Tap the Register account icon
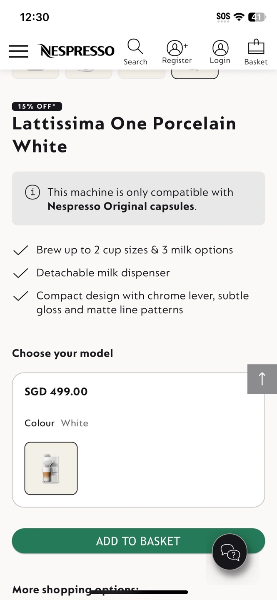The width and height of the screenshot is (277, 600). pyautogui.click(x=177, y=52)
